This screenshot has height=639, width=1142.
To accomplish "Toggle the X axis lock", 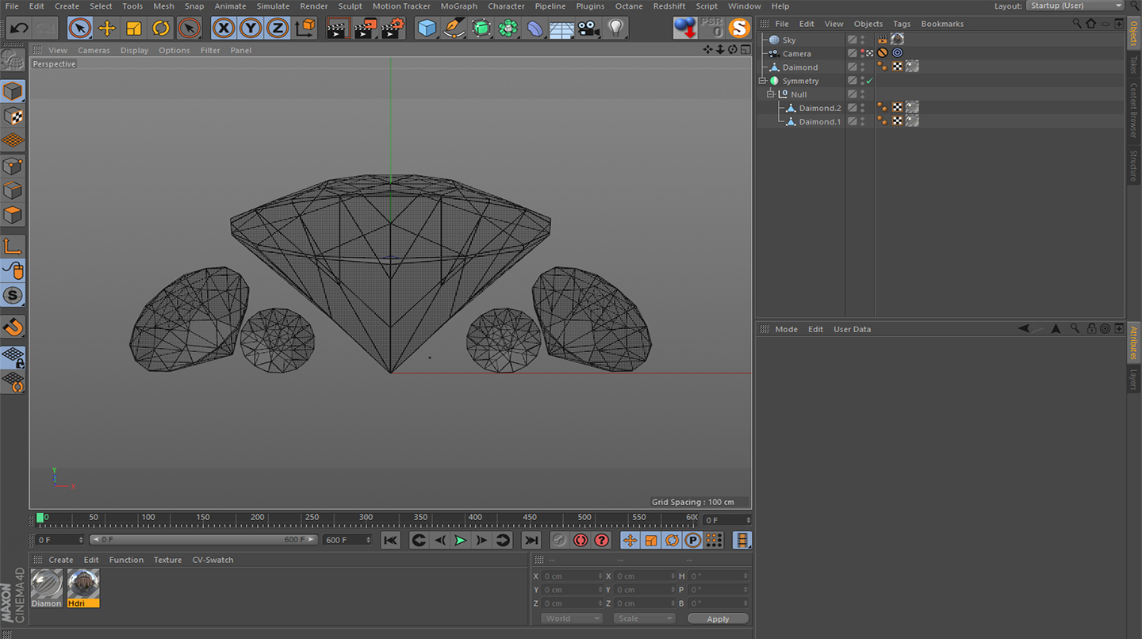I will [x=223, y=28].
